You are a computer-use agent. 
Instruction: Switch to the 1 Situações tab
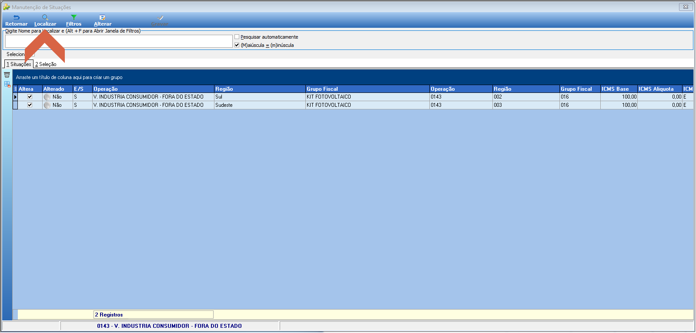19,64
